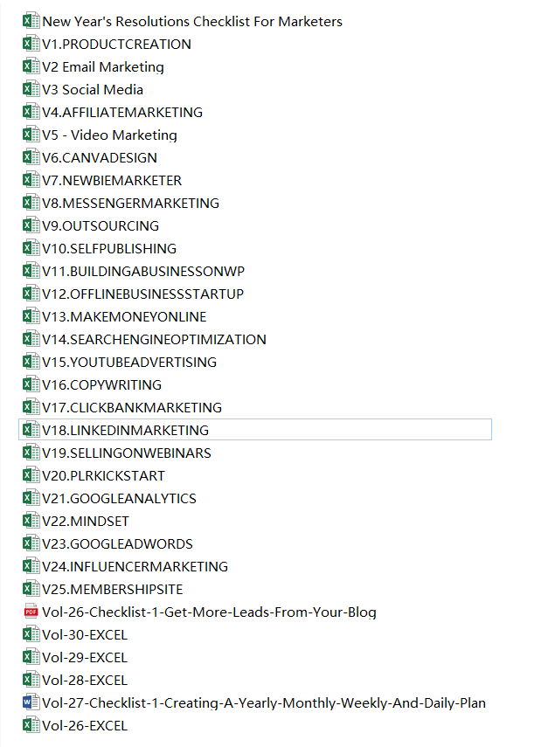The height and width of the screenshot is (747, 541).
Task: Click Excel icon beside V3 Social Media
Action: (x=31, y=89)
